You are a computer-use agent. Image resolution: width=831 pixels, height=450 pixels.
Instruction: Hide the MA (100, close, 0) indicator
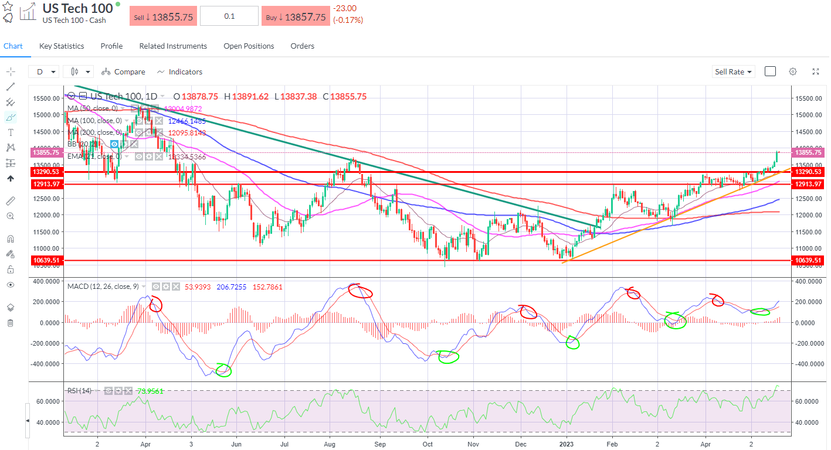click(x=139, y=121)
